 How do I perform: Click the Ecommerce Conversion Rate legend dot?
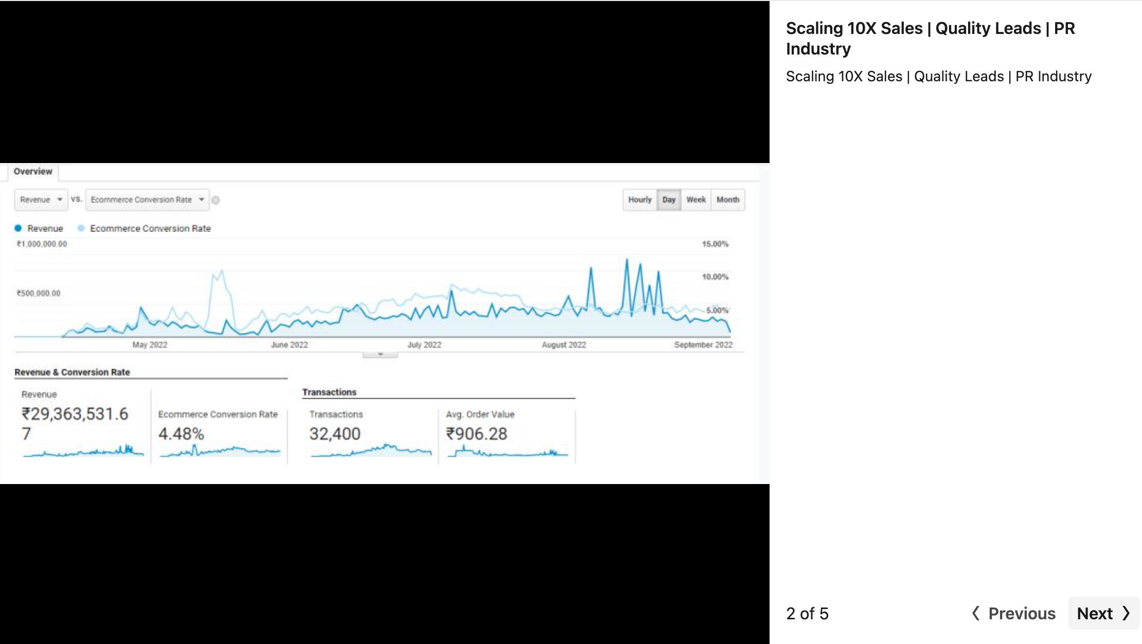tap(81, 228)
